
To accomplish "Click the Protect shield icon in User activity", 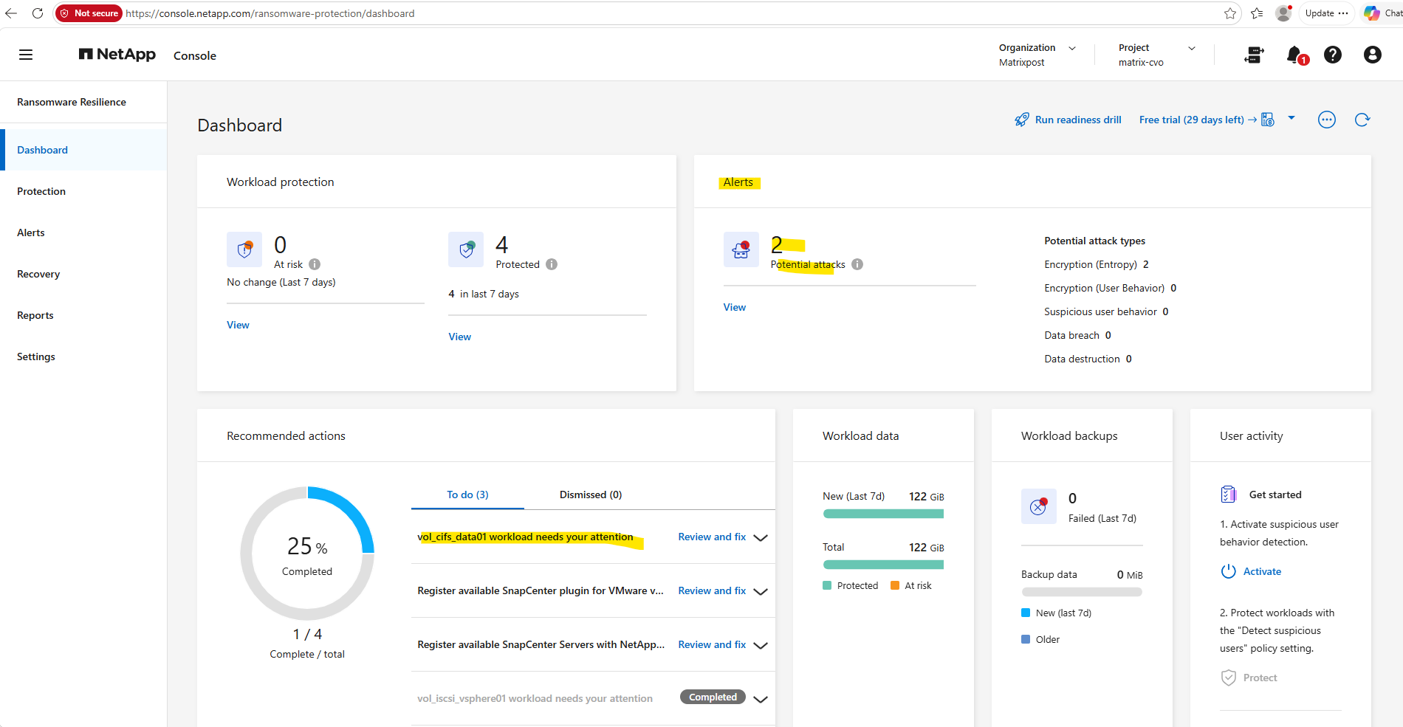I will tap(1229, 678).
